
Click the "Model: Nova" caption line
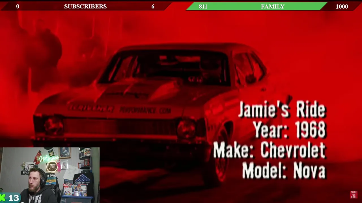point(284,170)
